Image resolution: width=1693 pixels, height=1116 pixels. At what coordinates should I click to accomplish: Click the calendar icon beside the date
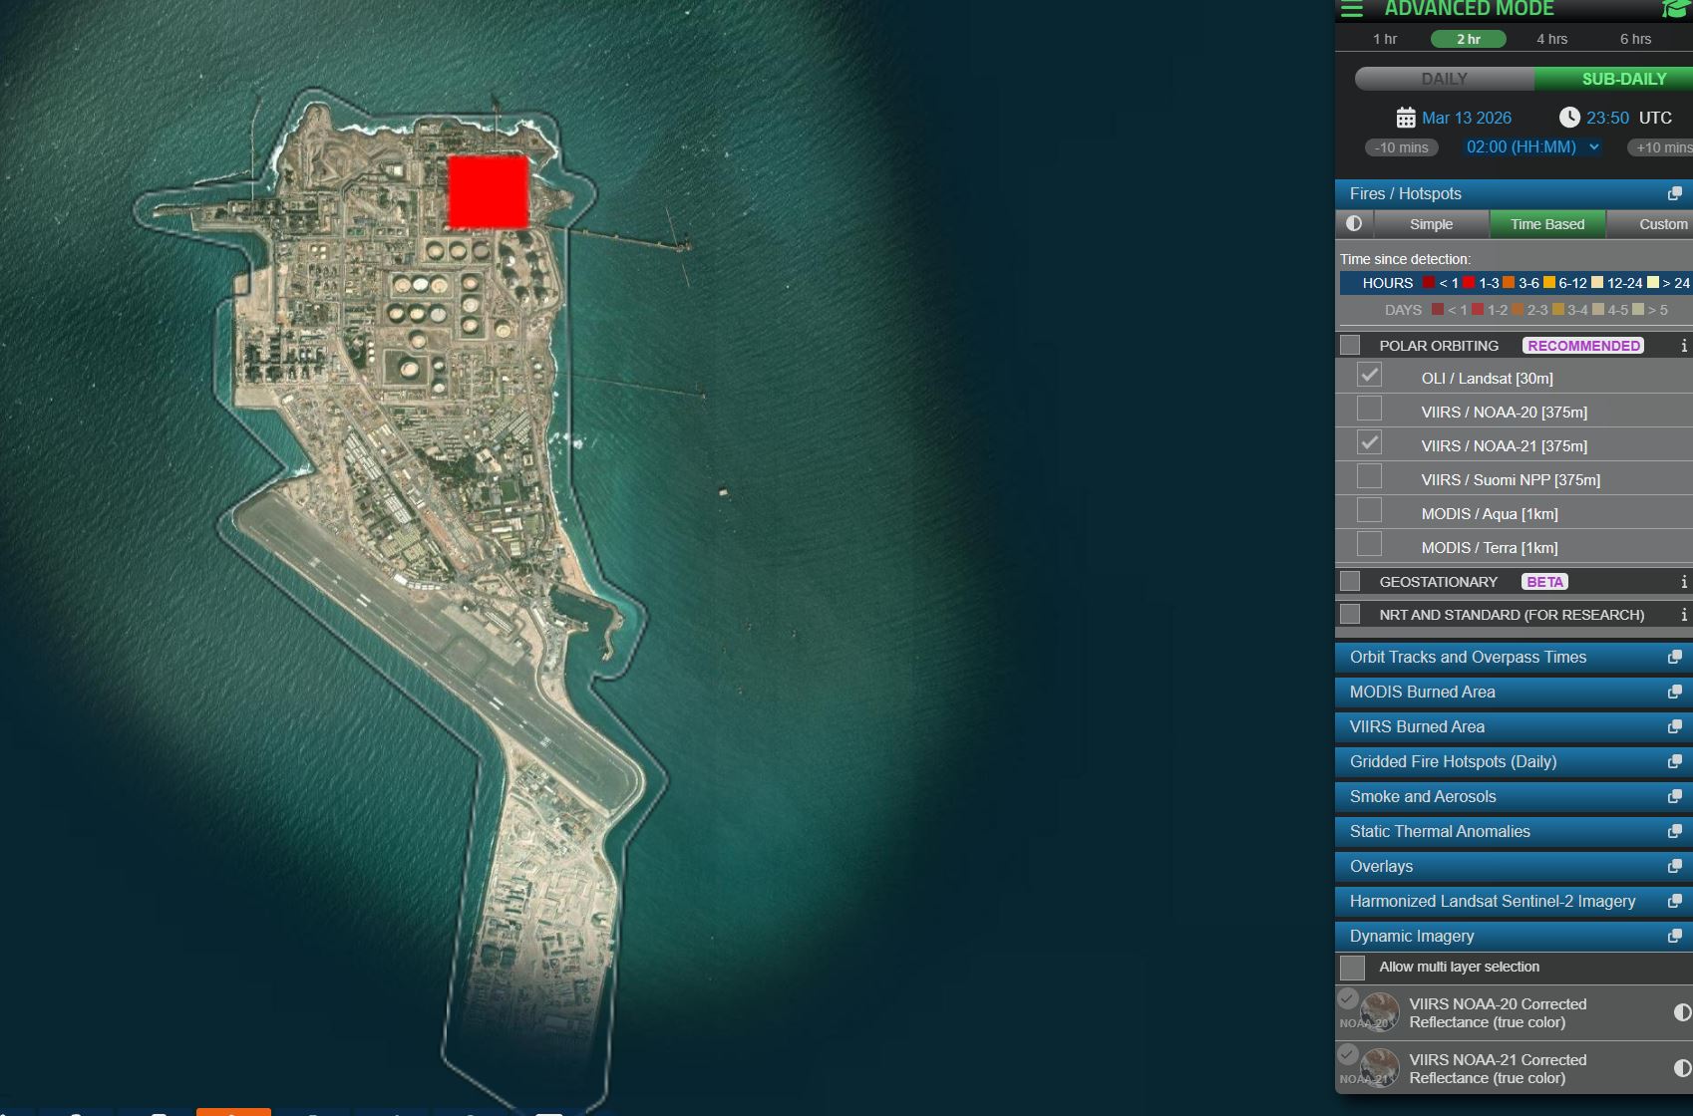(x=1406, y=118)
